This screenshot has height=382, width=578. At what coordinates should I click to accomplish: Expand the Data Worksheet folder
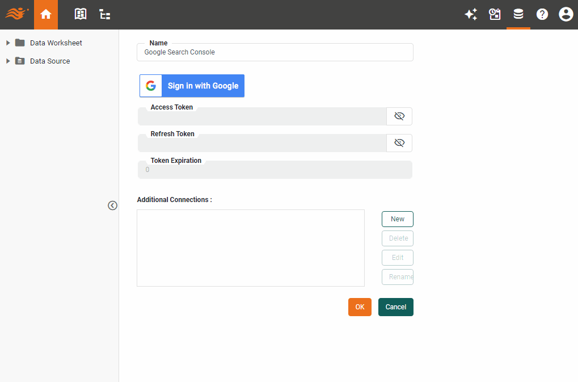point(7,43)
